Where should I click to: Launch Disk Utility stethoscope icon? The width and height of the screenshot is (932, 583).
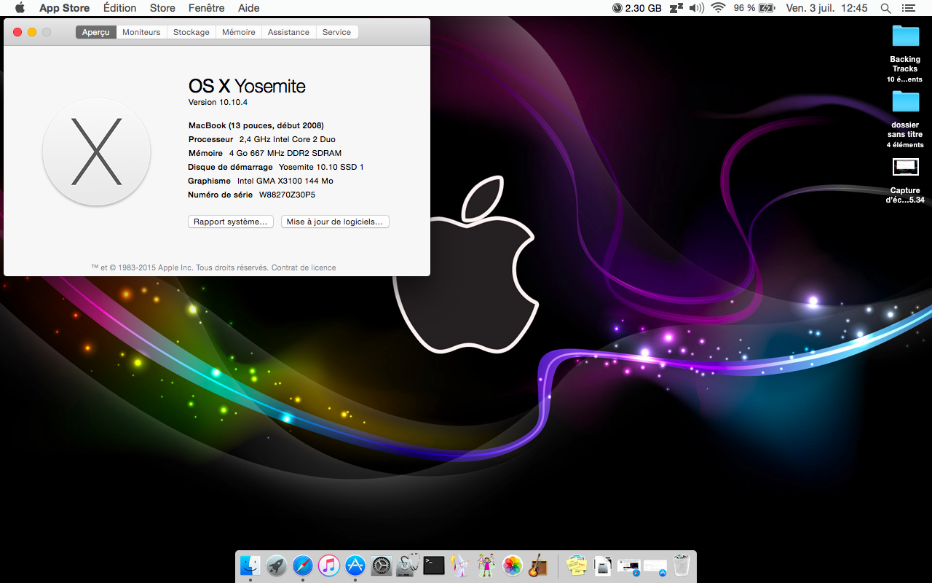408,566
